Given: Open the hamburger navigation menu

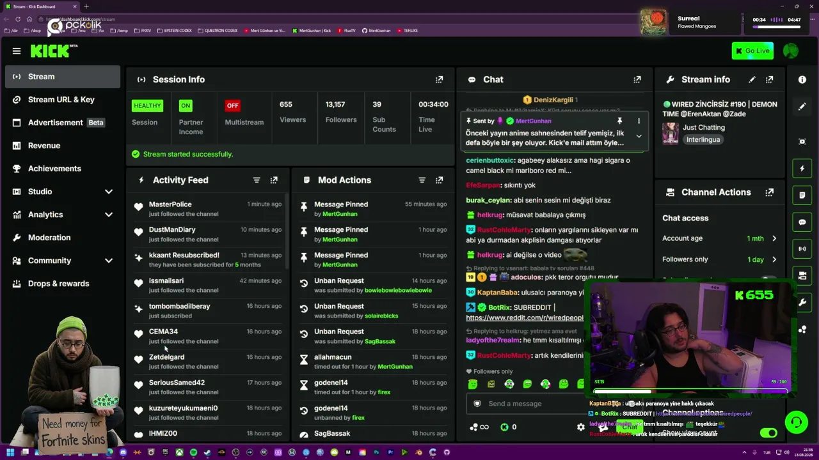Looking at the screenshot, I should tap(17, 51).
